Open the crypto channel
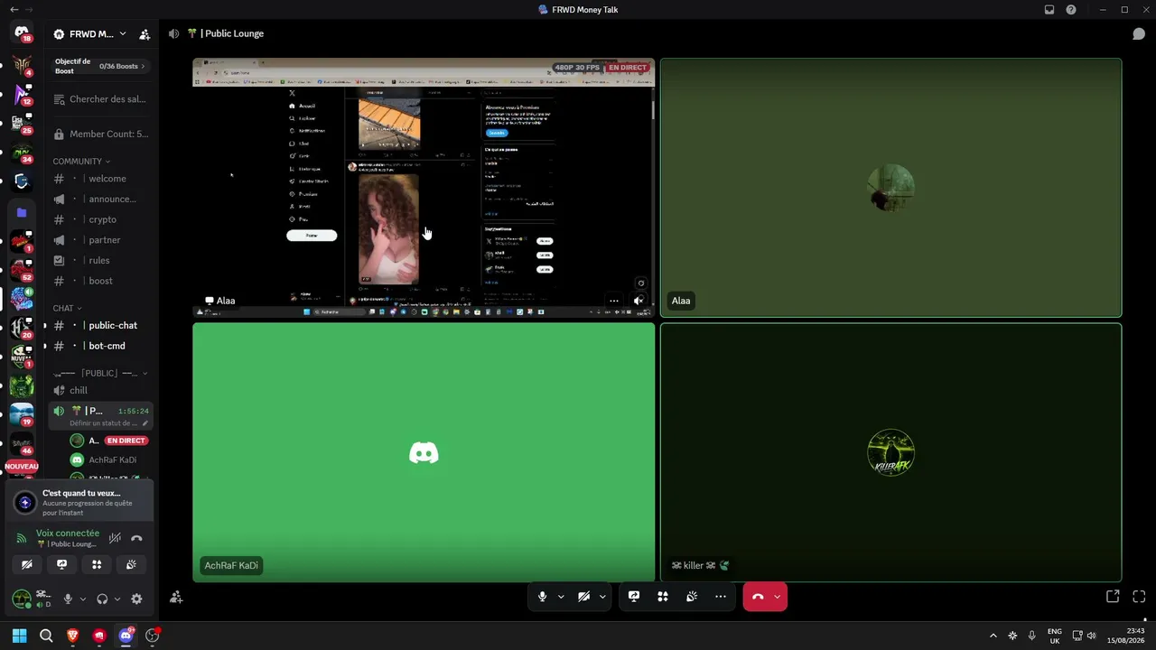This screenshot has width=1156, height=650. (100, 219)
